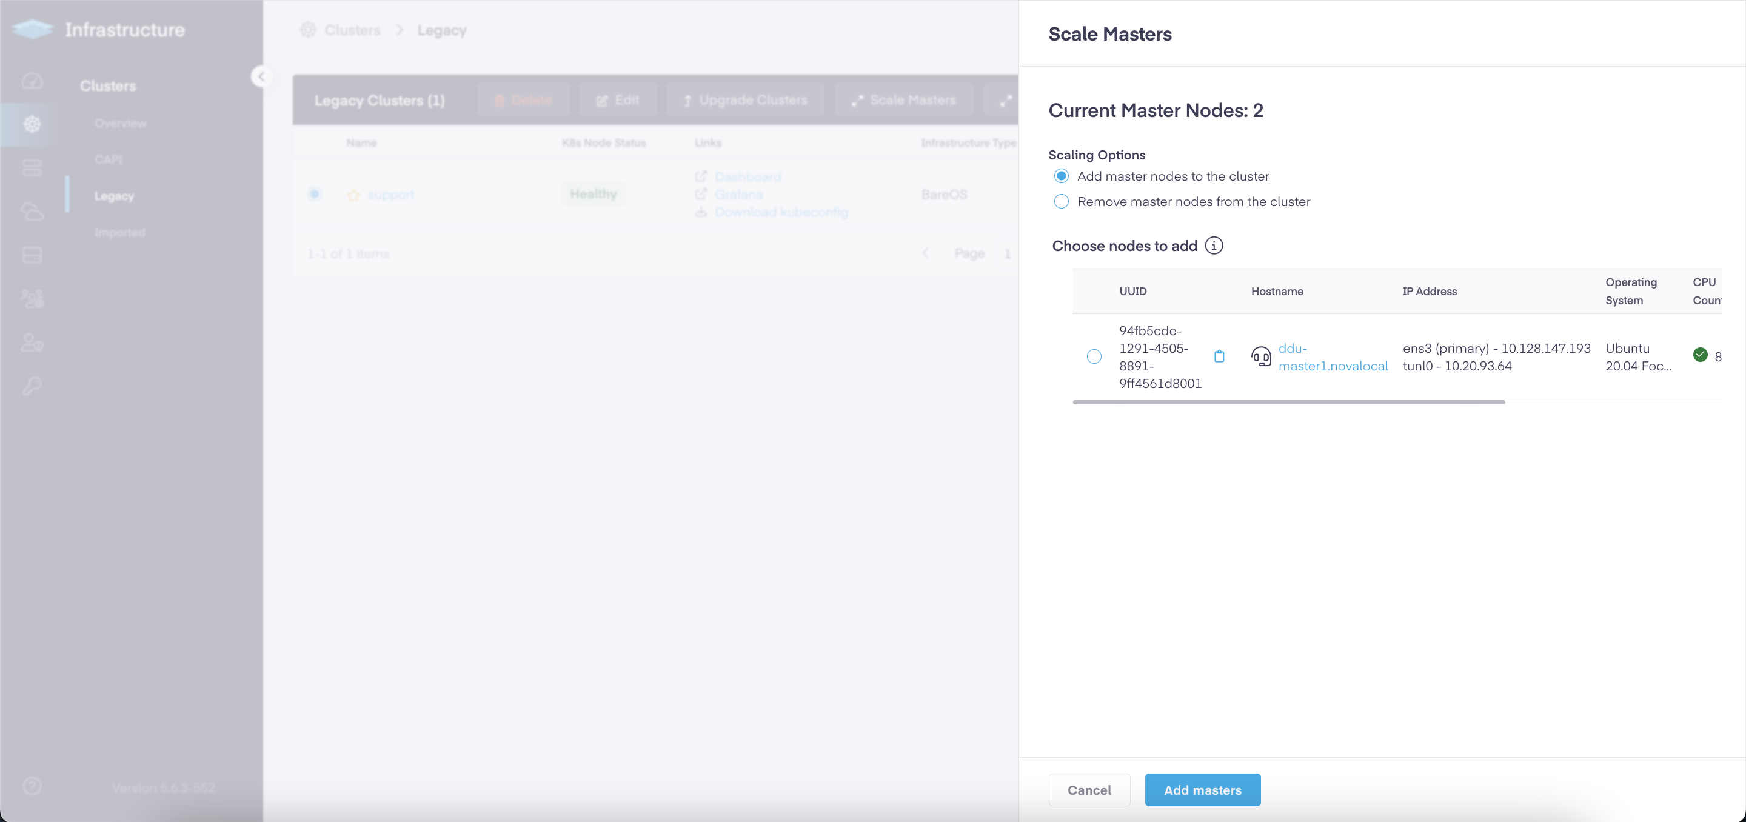Click Download kubeconfig link
1746x822 pixels.
[x=781, y=212]
